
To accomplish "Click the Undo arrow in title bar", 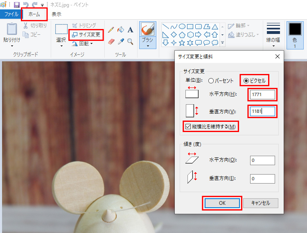I will point(26,5).
